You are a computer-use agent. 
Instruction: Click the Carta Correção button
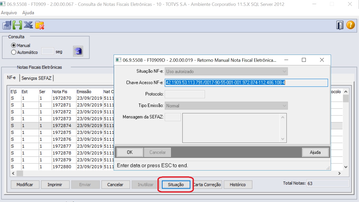(x=207, y=184)
